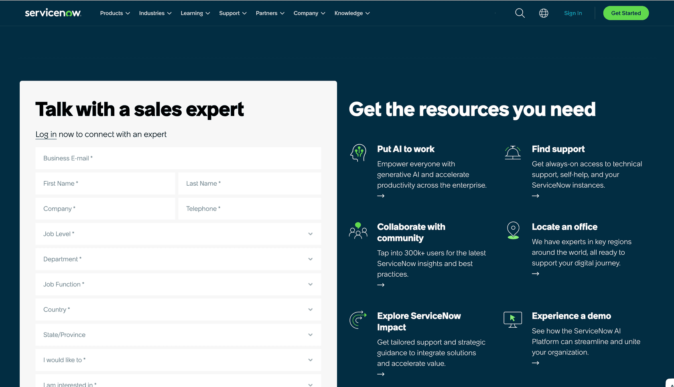This screenshot has width=674, height=387.
Task: Expand the I would like to dropdown
Action: pos(178,360)
